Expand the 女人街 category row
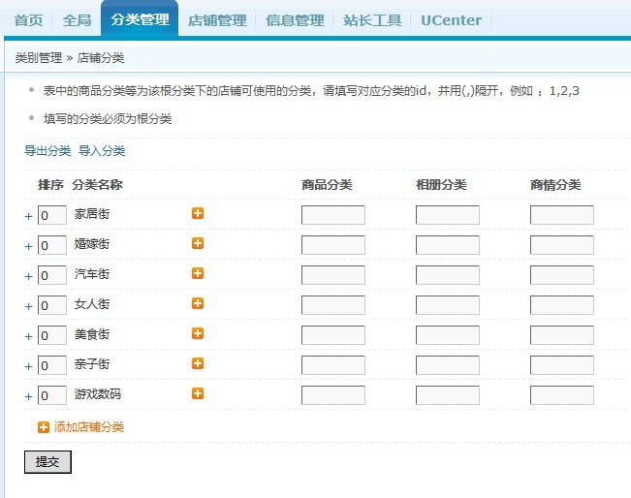This screenshot has height=498, width=631. coord(28,306)
